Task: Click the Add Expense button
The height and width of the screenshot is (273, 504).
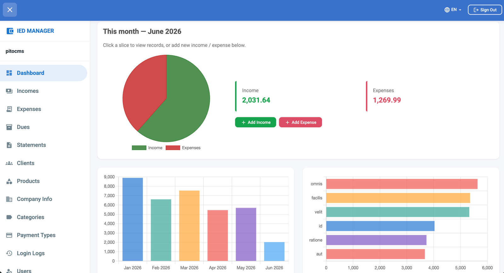Action: (x=301, y=122)
